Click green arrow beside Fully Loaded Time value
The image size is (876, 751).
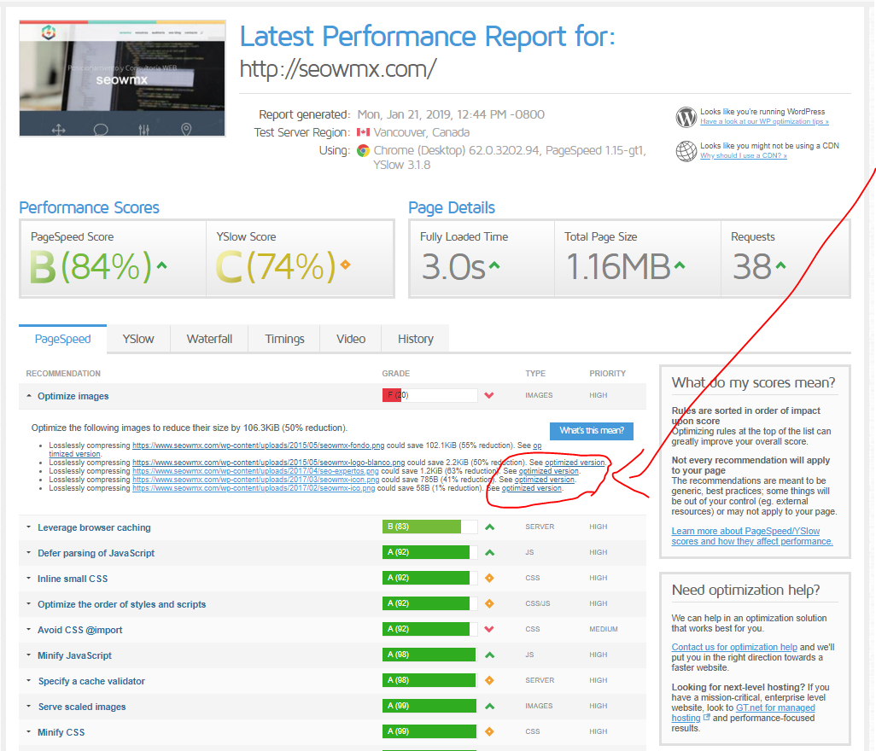coord(494,265)
